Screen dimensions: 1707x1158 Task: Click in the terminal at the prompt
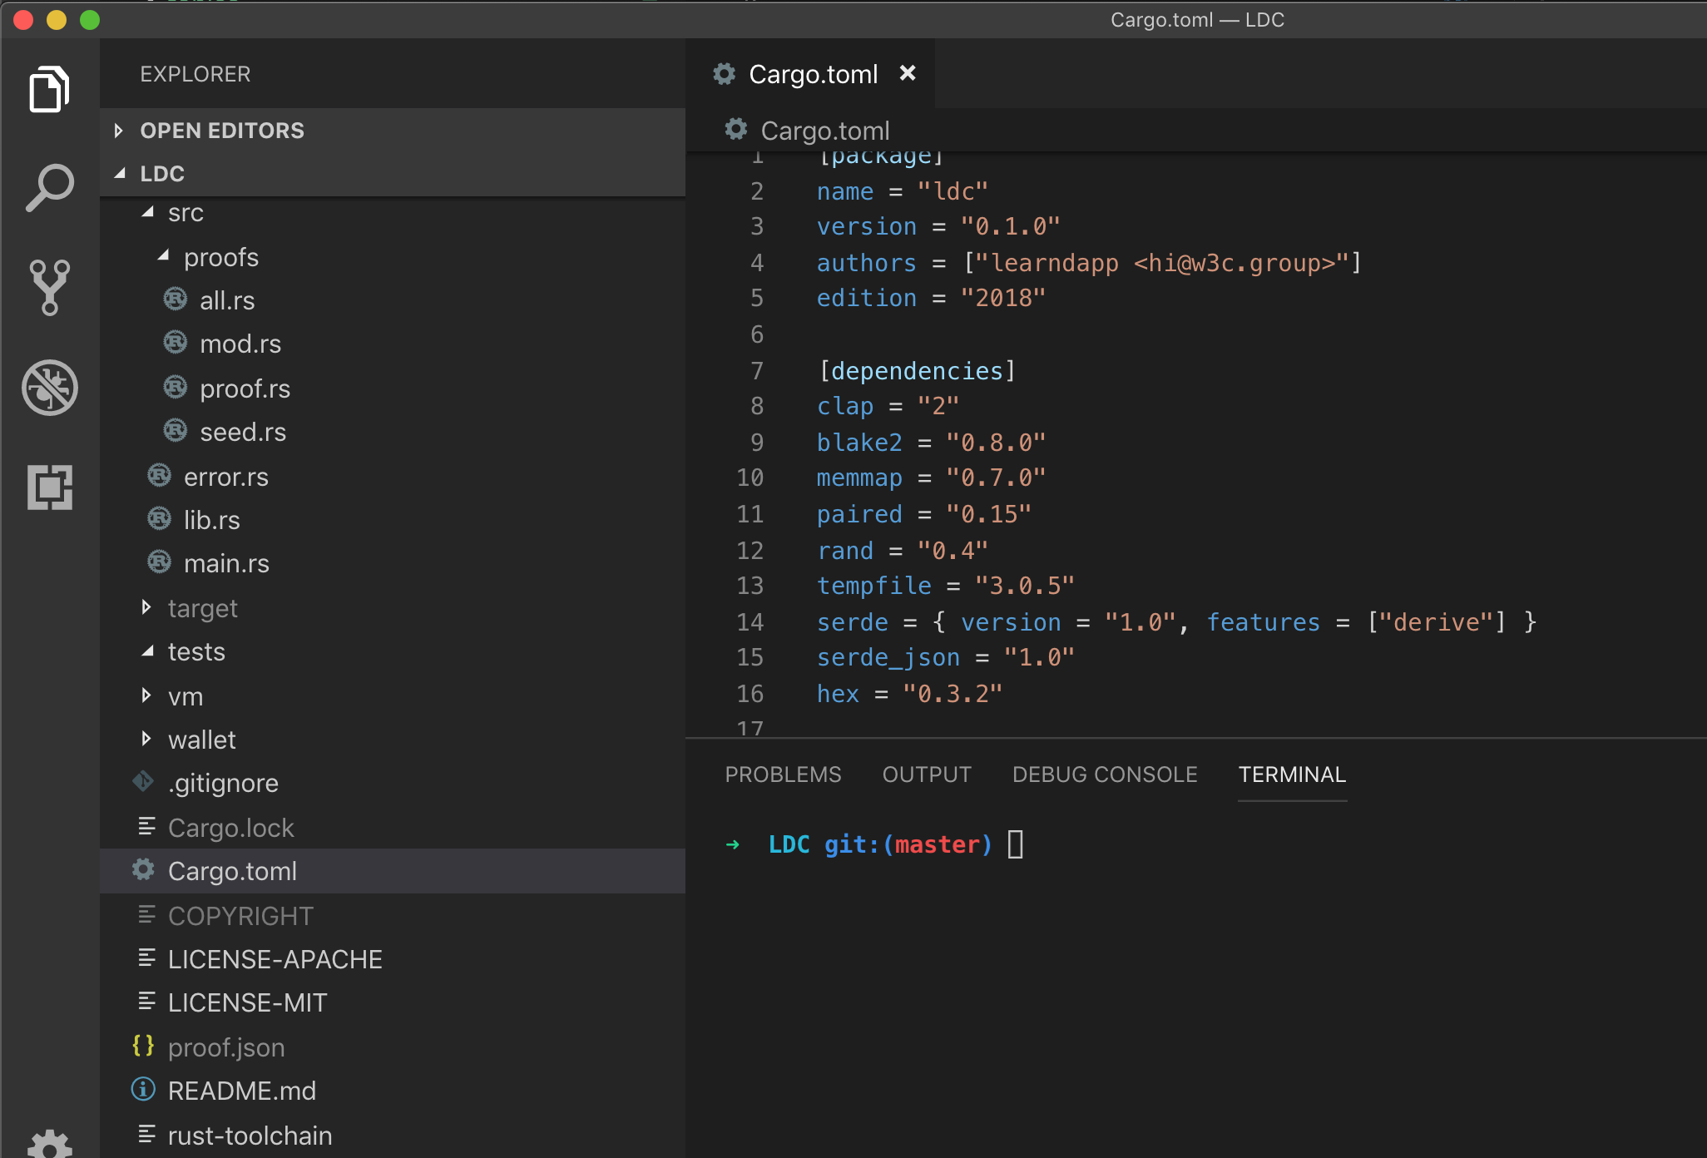click(x=1016, y=844)
